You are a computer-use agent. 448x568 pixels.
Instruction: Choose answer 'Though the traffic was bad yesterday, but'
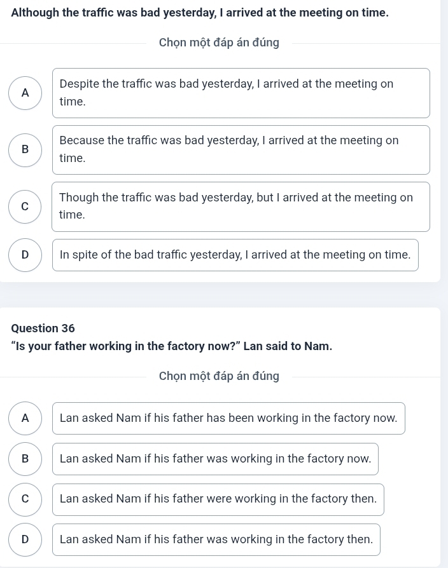tap(241, 207)
